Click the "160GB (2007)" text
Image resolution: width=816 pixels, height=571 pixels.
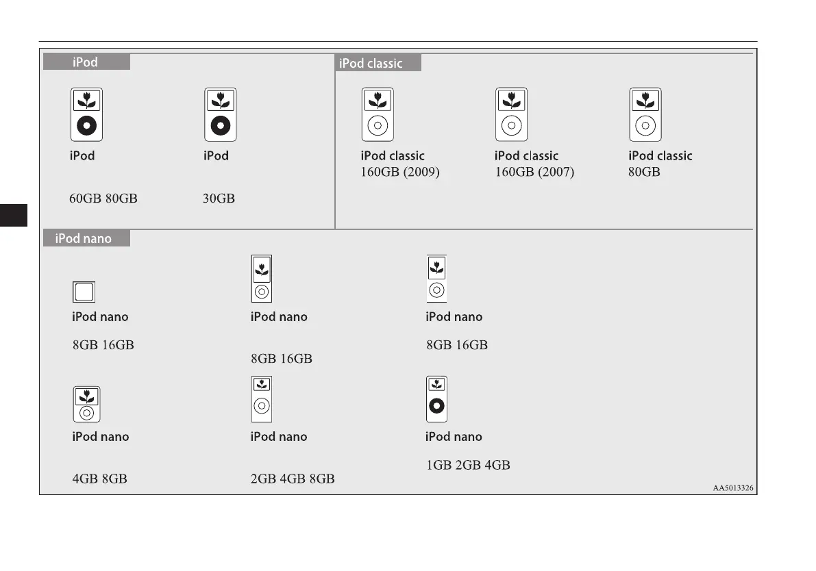pos(534,172)
